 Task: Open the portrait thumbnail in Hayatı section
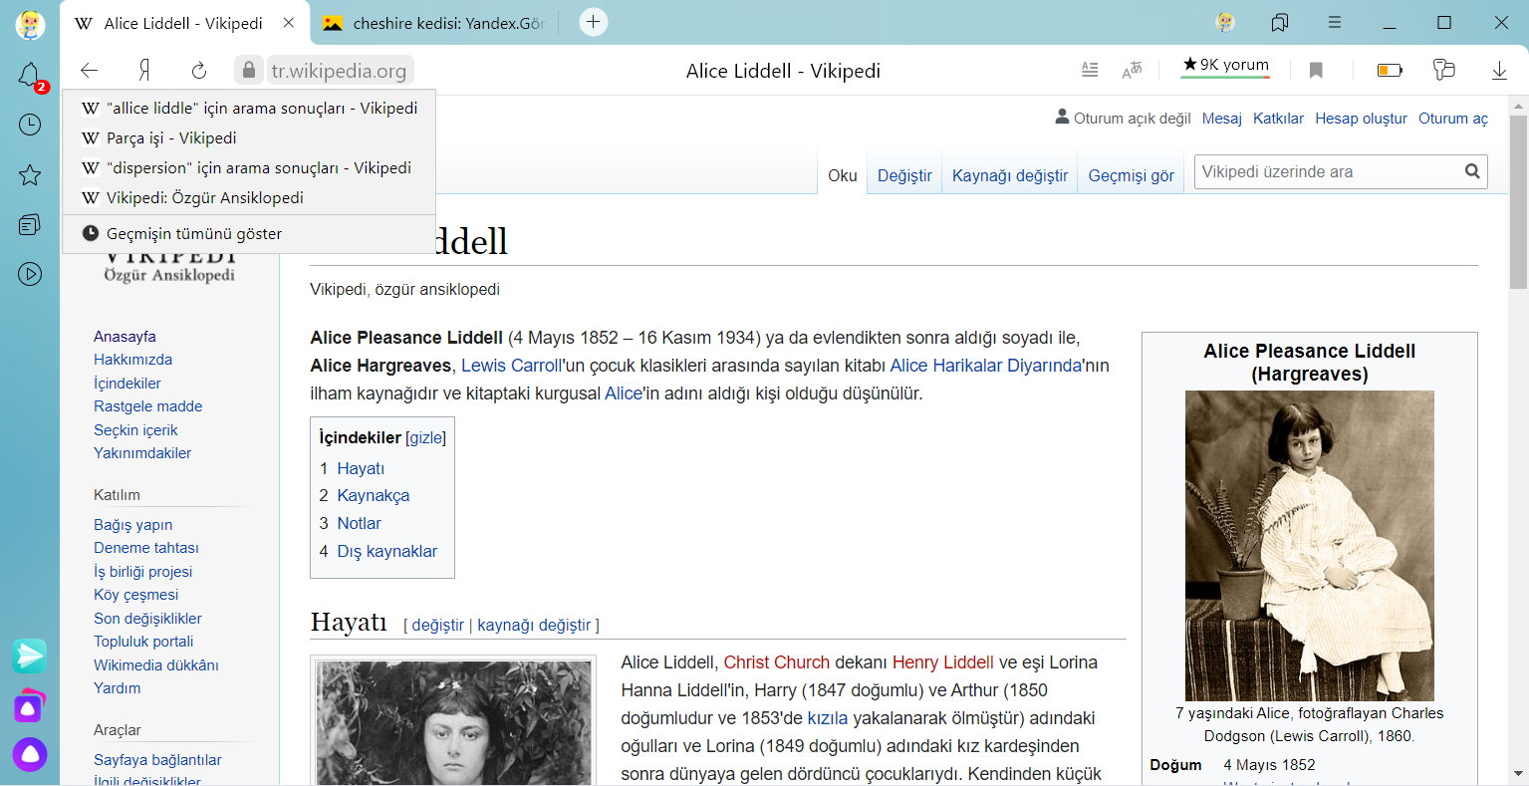point(454,723)
